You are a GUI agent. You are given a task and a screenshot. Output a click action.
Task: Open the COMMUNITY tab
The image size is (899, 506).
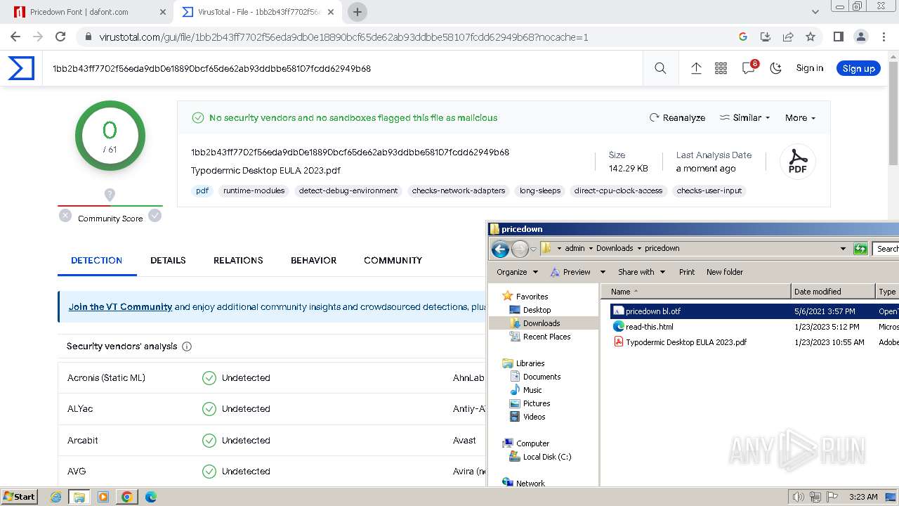pyautogui.click(x=393, y=260)
